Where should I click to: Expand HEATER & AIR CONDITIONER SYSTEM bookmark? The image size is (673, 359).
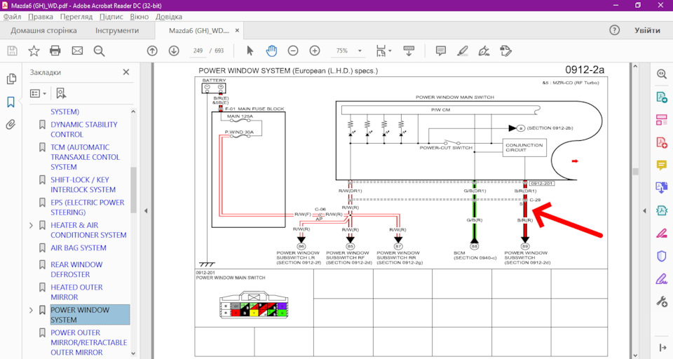pyautogui.click(x=31, y=225)
